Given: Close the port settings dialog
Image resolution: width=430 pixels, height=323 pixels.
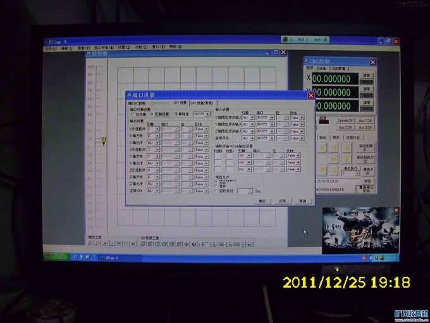Looking at the screenshot, I should pos(310,96).
